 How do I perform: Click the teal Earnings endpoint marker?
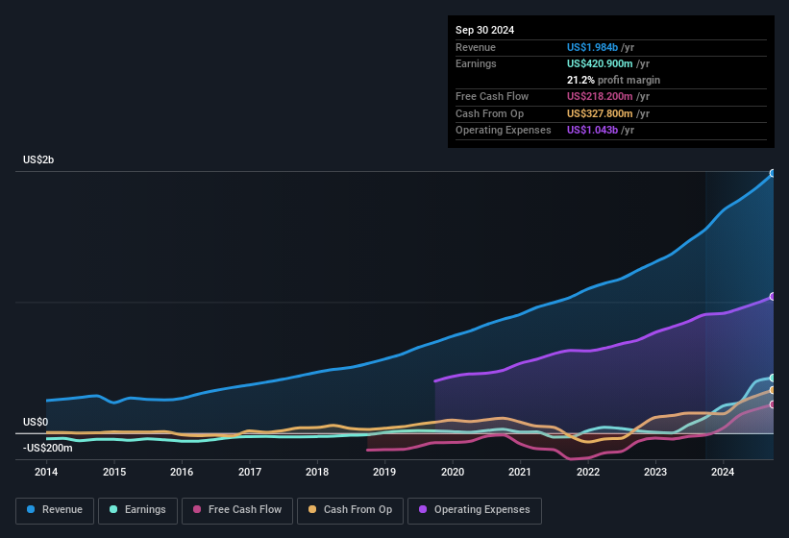[772, 378]
